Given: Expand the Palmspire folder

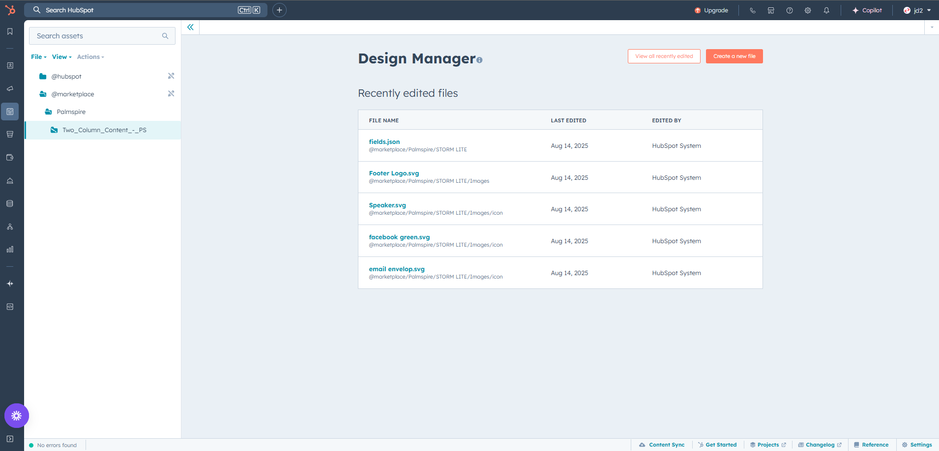Looking at the screenshot, I should [71, 112].
